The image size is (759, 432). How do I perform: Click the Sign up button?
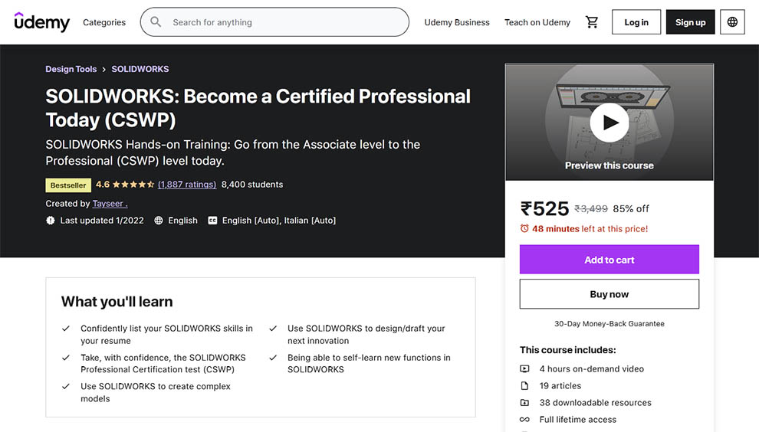(x=690, y=22)
